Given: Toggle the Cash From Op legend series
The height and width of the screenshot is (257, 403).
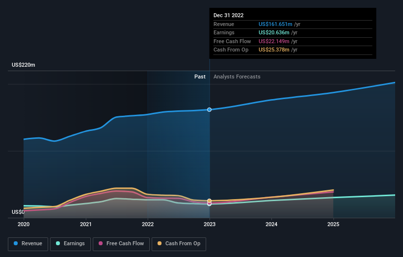Looking at the screenshot, I should (x=179, y=244).
